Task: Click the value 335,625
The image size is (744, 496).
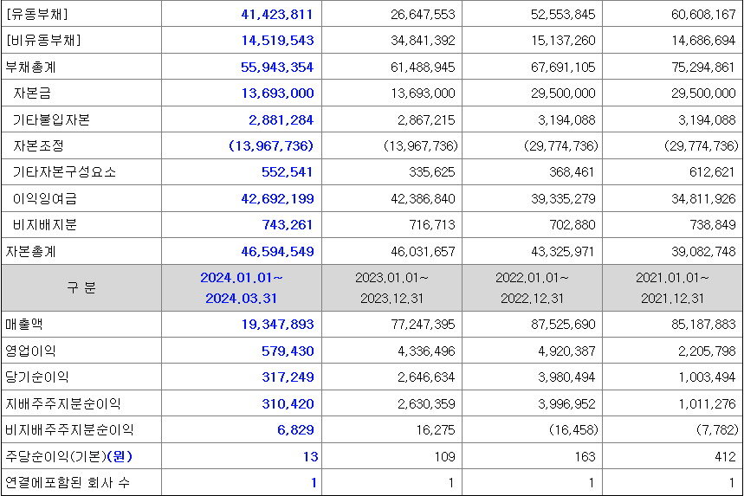Action: pyautogui.click(x=432, y=171)
